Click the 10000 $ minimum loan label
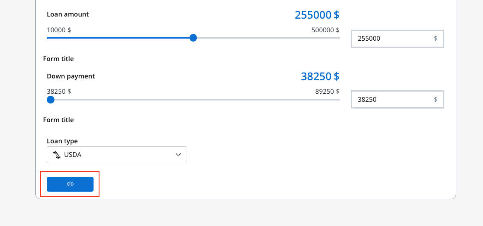The height and width of the screenshot is (226, 483). 59,30
